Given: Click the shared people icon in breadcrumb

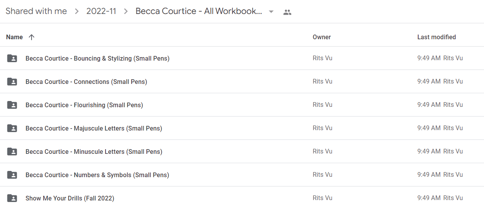Looking at the screenshot, I should click(x=287, y=12).
